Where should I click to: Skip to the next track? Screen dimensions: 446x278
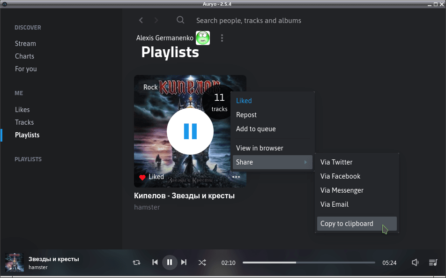(184, 263)
